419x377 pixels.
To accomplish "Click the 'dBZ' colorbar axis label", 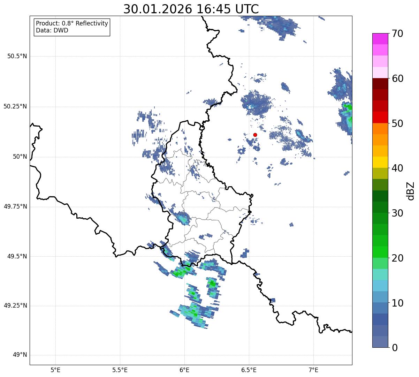I will point(411,191).
